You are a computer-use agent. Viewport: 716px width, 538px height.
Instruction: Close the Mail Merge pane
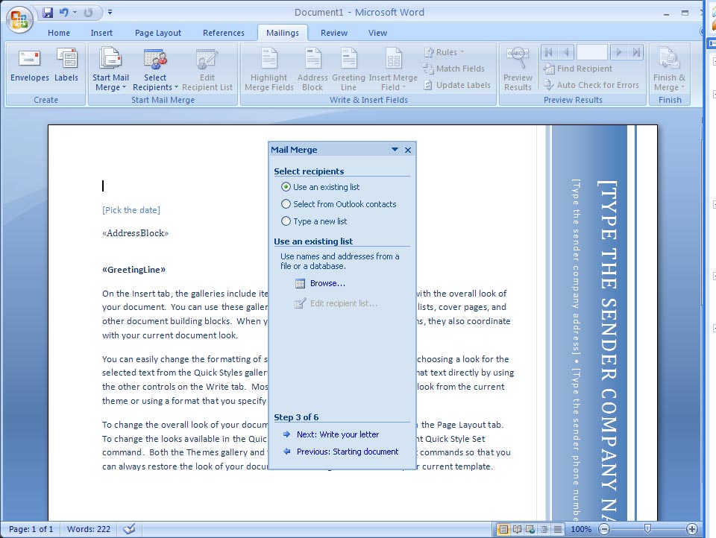(x=408, y=150)
